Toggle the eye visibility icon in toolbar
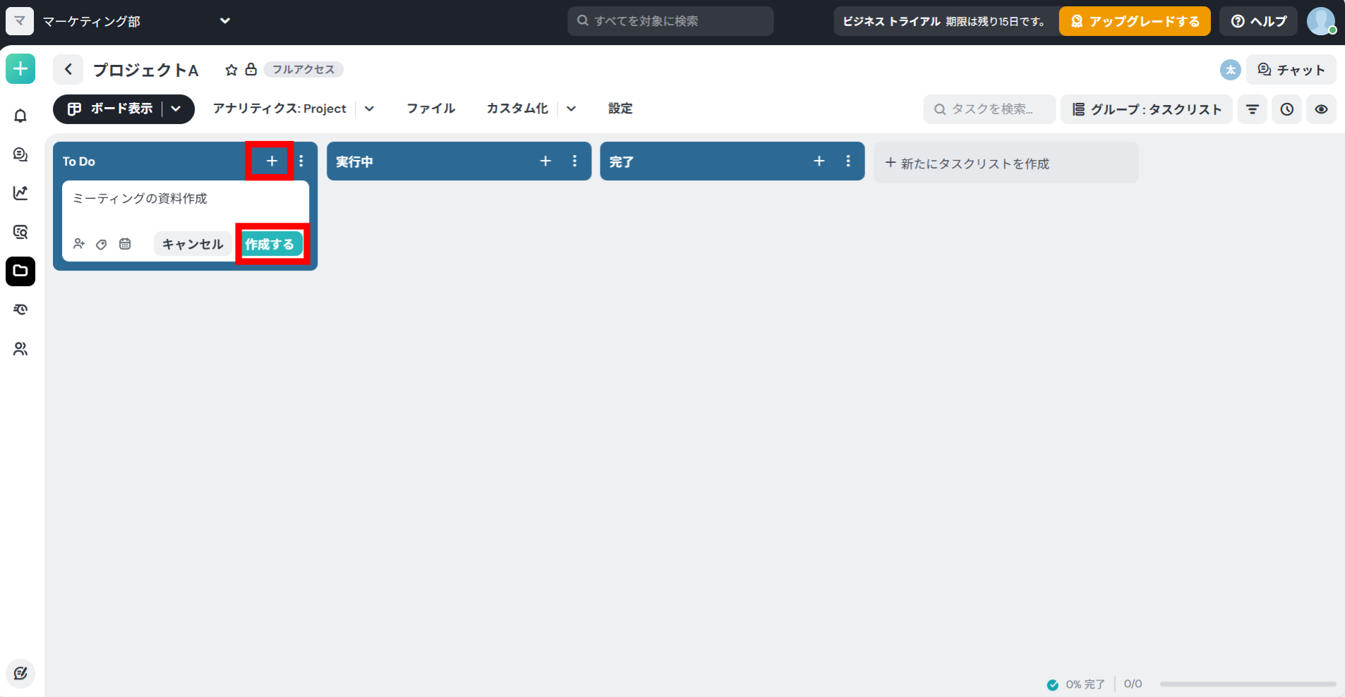1345x697 pixels. [x=1321, y=109]
